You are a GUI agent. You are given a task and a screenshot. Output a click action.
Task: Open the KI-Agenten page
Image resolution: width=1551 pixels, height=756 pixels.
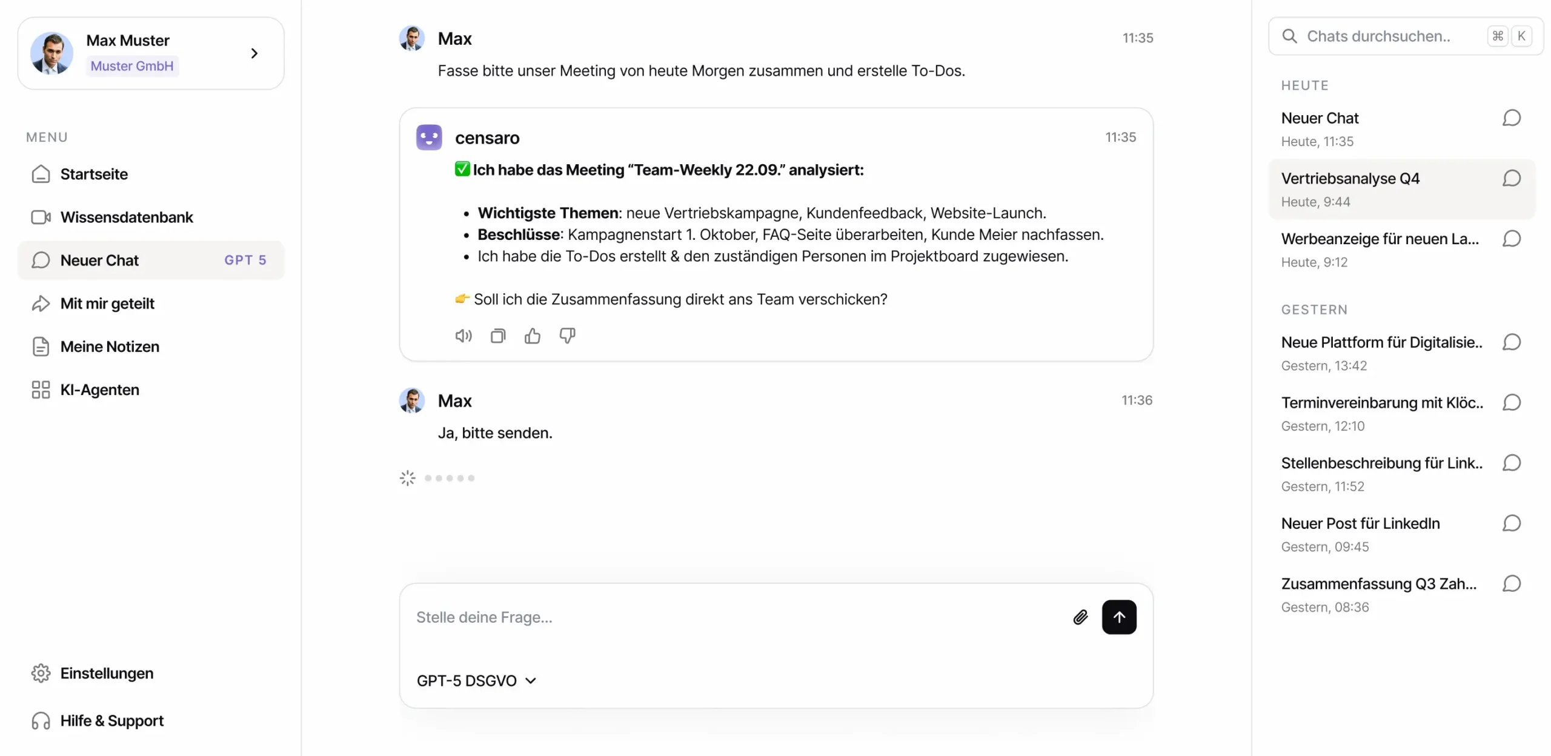(99, 390)
